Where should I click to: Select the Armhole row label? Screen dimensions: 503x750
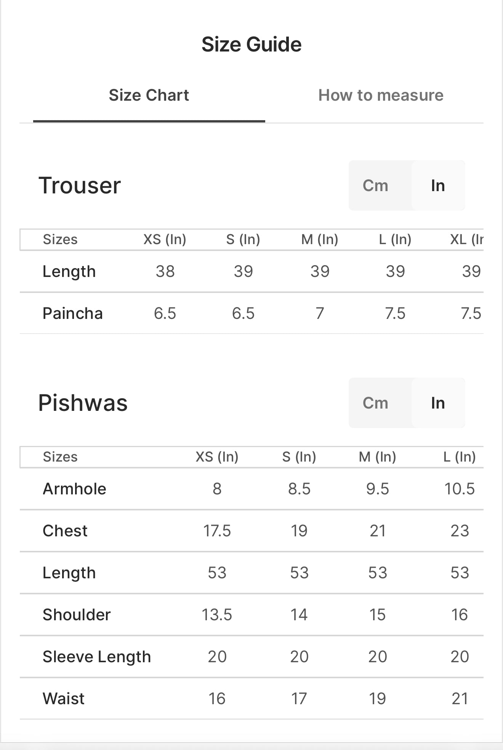coord(74,489)
